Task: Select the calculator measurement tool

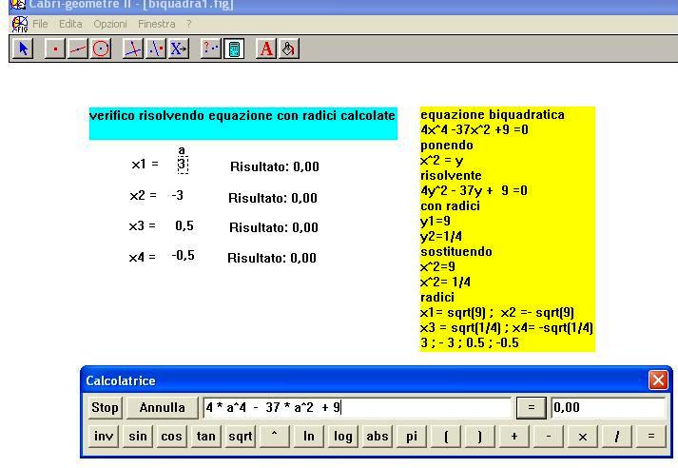Action: pyautogui.click(x=234, y=49)
